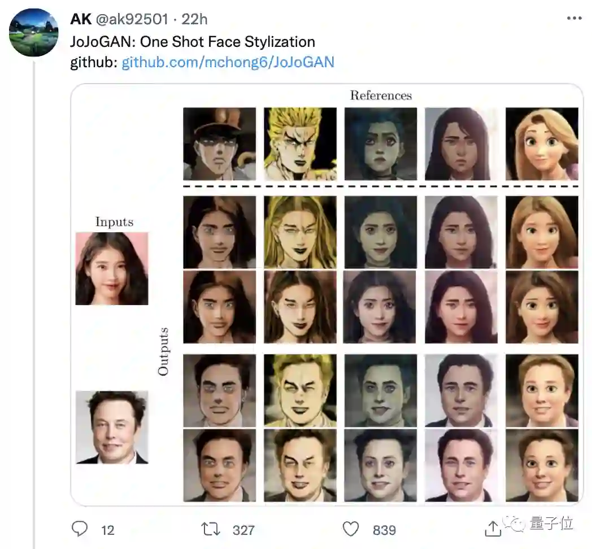Like the tweet with the heart icon

[351, 529]
